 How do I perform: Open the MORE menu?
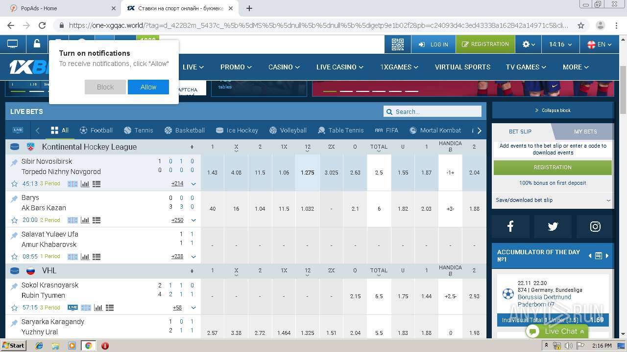[x=576, y=67]
